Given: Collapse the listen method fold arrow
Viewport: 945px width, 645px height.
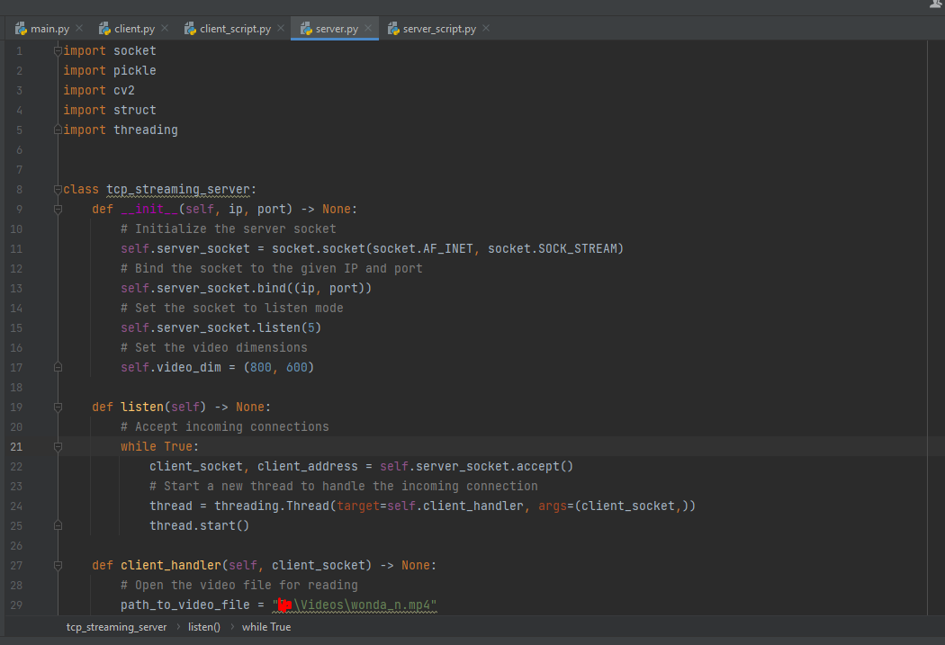Looking at the screenshot, I should point(58,407).
